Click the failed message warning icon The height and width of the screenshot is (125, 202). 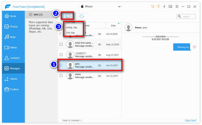[195, 47]
